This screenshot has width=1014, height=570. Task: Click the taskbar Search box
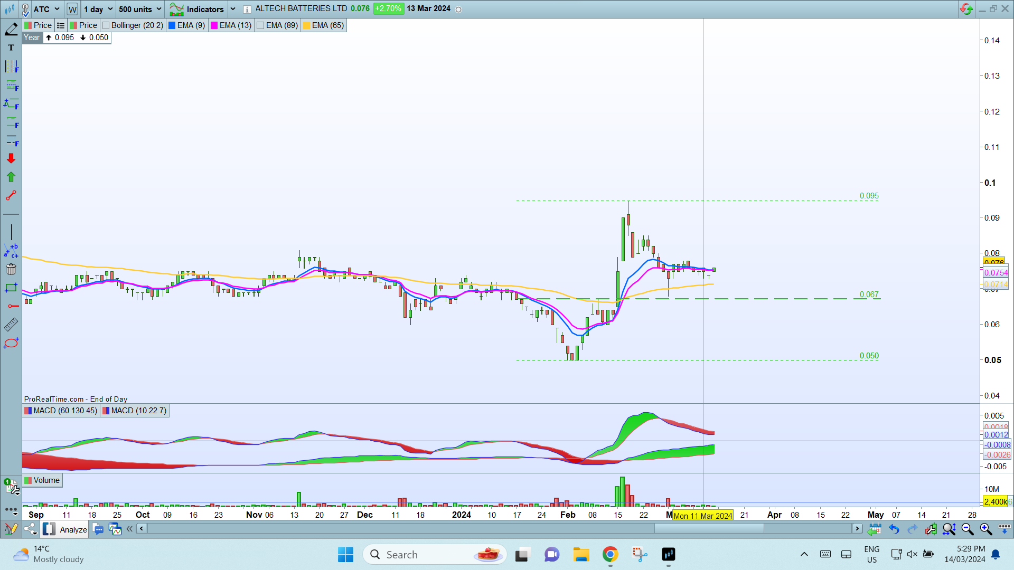[435, 555]
